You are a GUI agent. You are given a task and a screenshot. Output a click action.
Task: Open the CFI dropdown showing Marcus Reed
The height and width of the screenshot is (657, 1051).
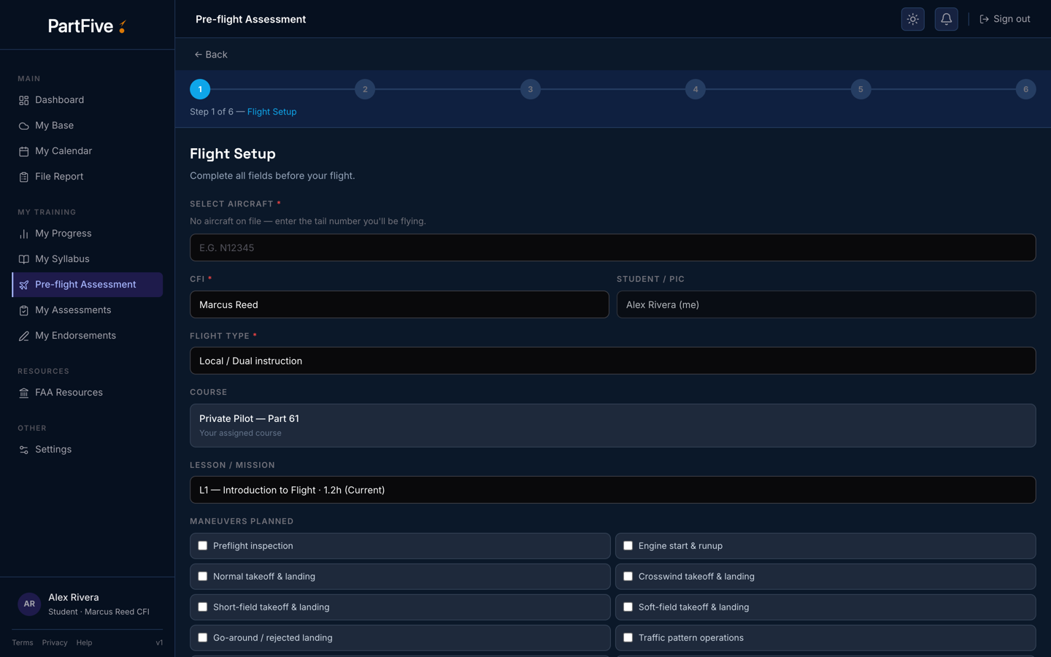399,304
